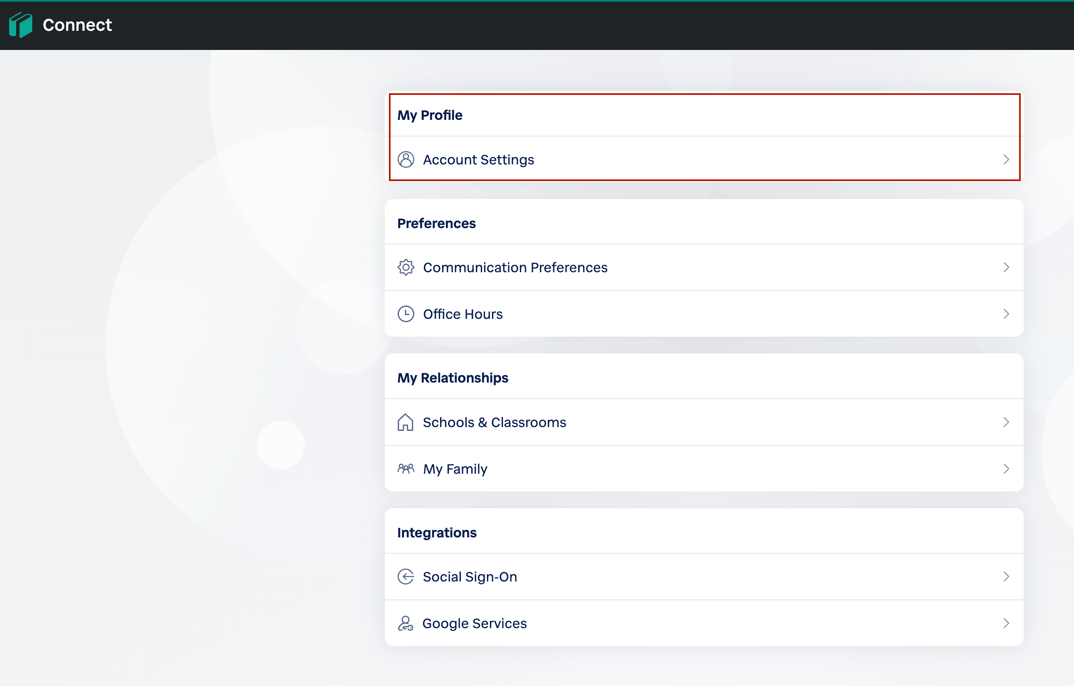This screenshot has height=686, width=1074.
Task: Click the Communication Preferences gear icon
Action: [406, 267]
